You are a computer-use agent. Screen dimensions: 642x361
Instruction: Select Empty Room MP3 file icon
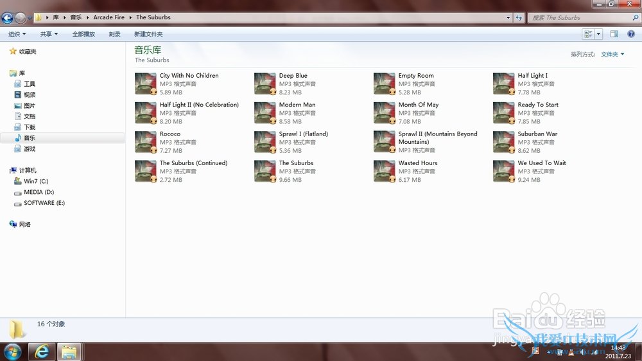(x=385, y=84)
